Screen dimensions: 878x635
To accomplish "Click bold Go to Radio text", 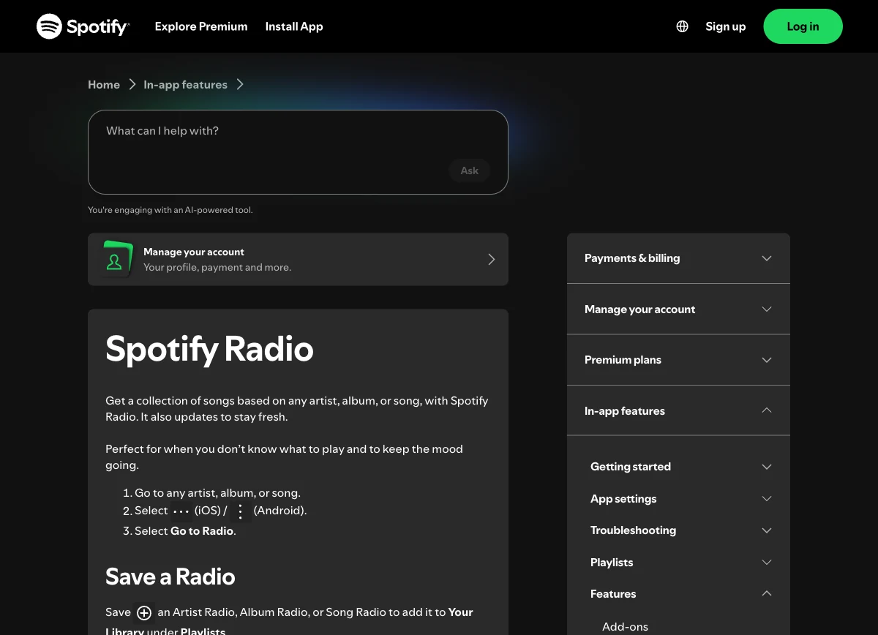I will (202, 531).
